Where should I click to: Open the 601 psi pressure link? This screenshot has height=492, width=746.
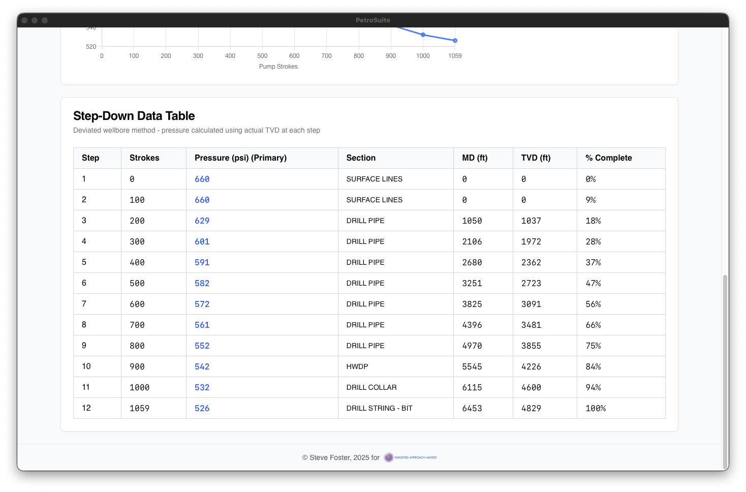coord(202,241)
